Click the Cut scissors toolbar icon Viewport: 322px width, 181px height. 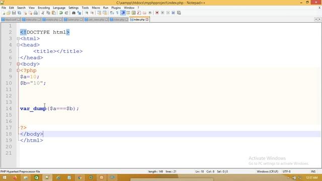(43, 13)
